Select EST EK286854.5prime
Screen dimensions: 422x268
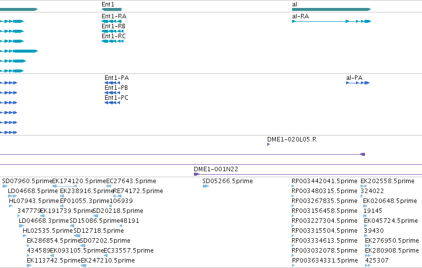coord(54,241)
